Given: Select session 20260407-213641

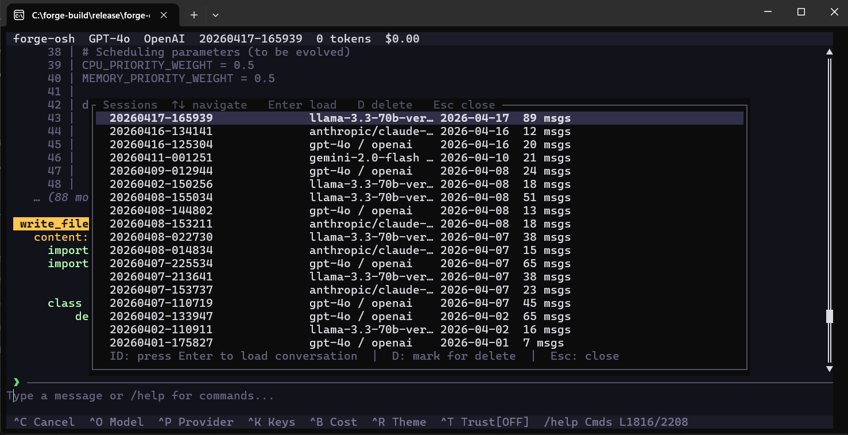Looking at the screenshot, I should pos(419,277).
